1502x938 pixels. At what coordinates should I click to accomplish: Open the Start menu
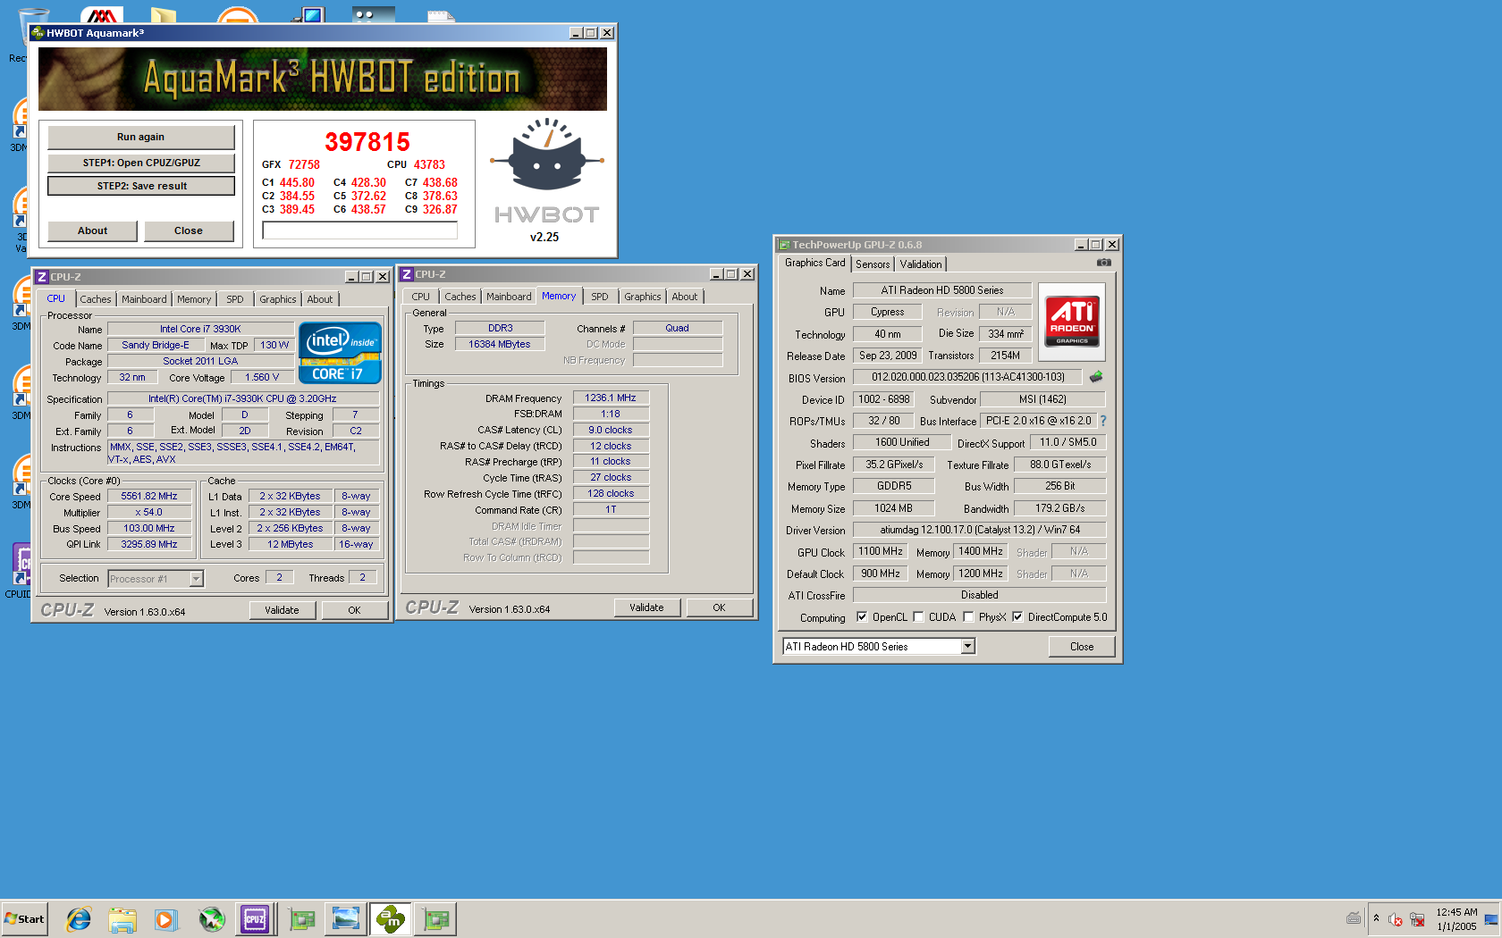coord(24,918)
